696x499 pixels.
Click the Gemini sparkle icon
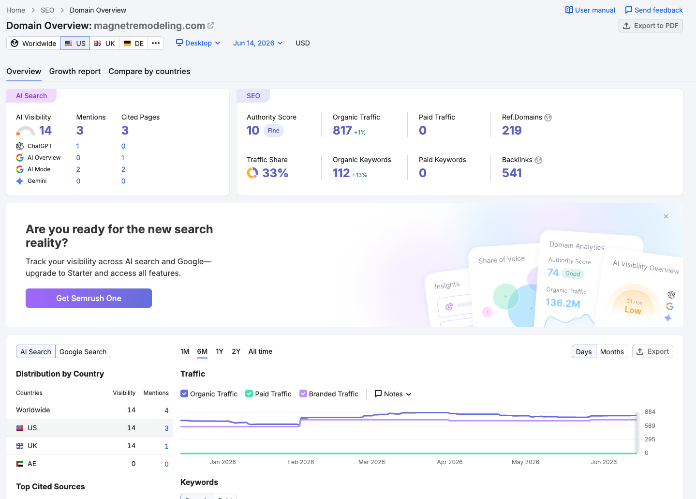20,181
